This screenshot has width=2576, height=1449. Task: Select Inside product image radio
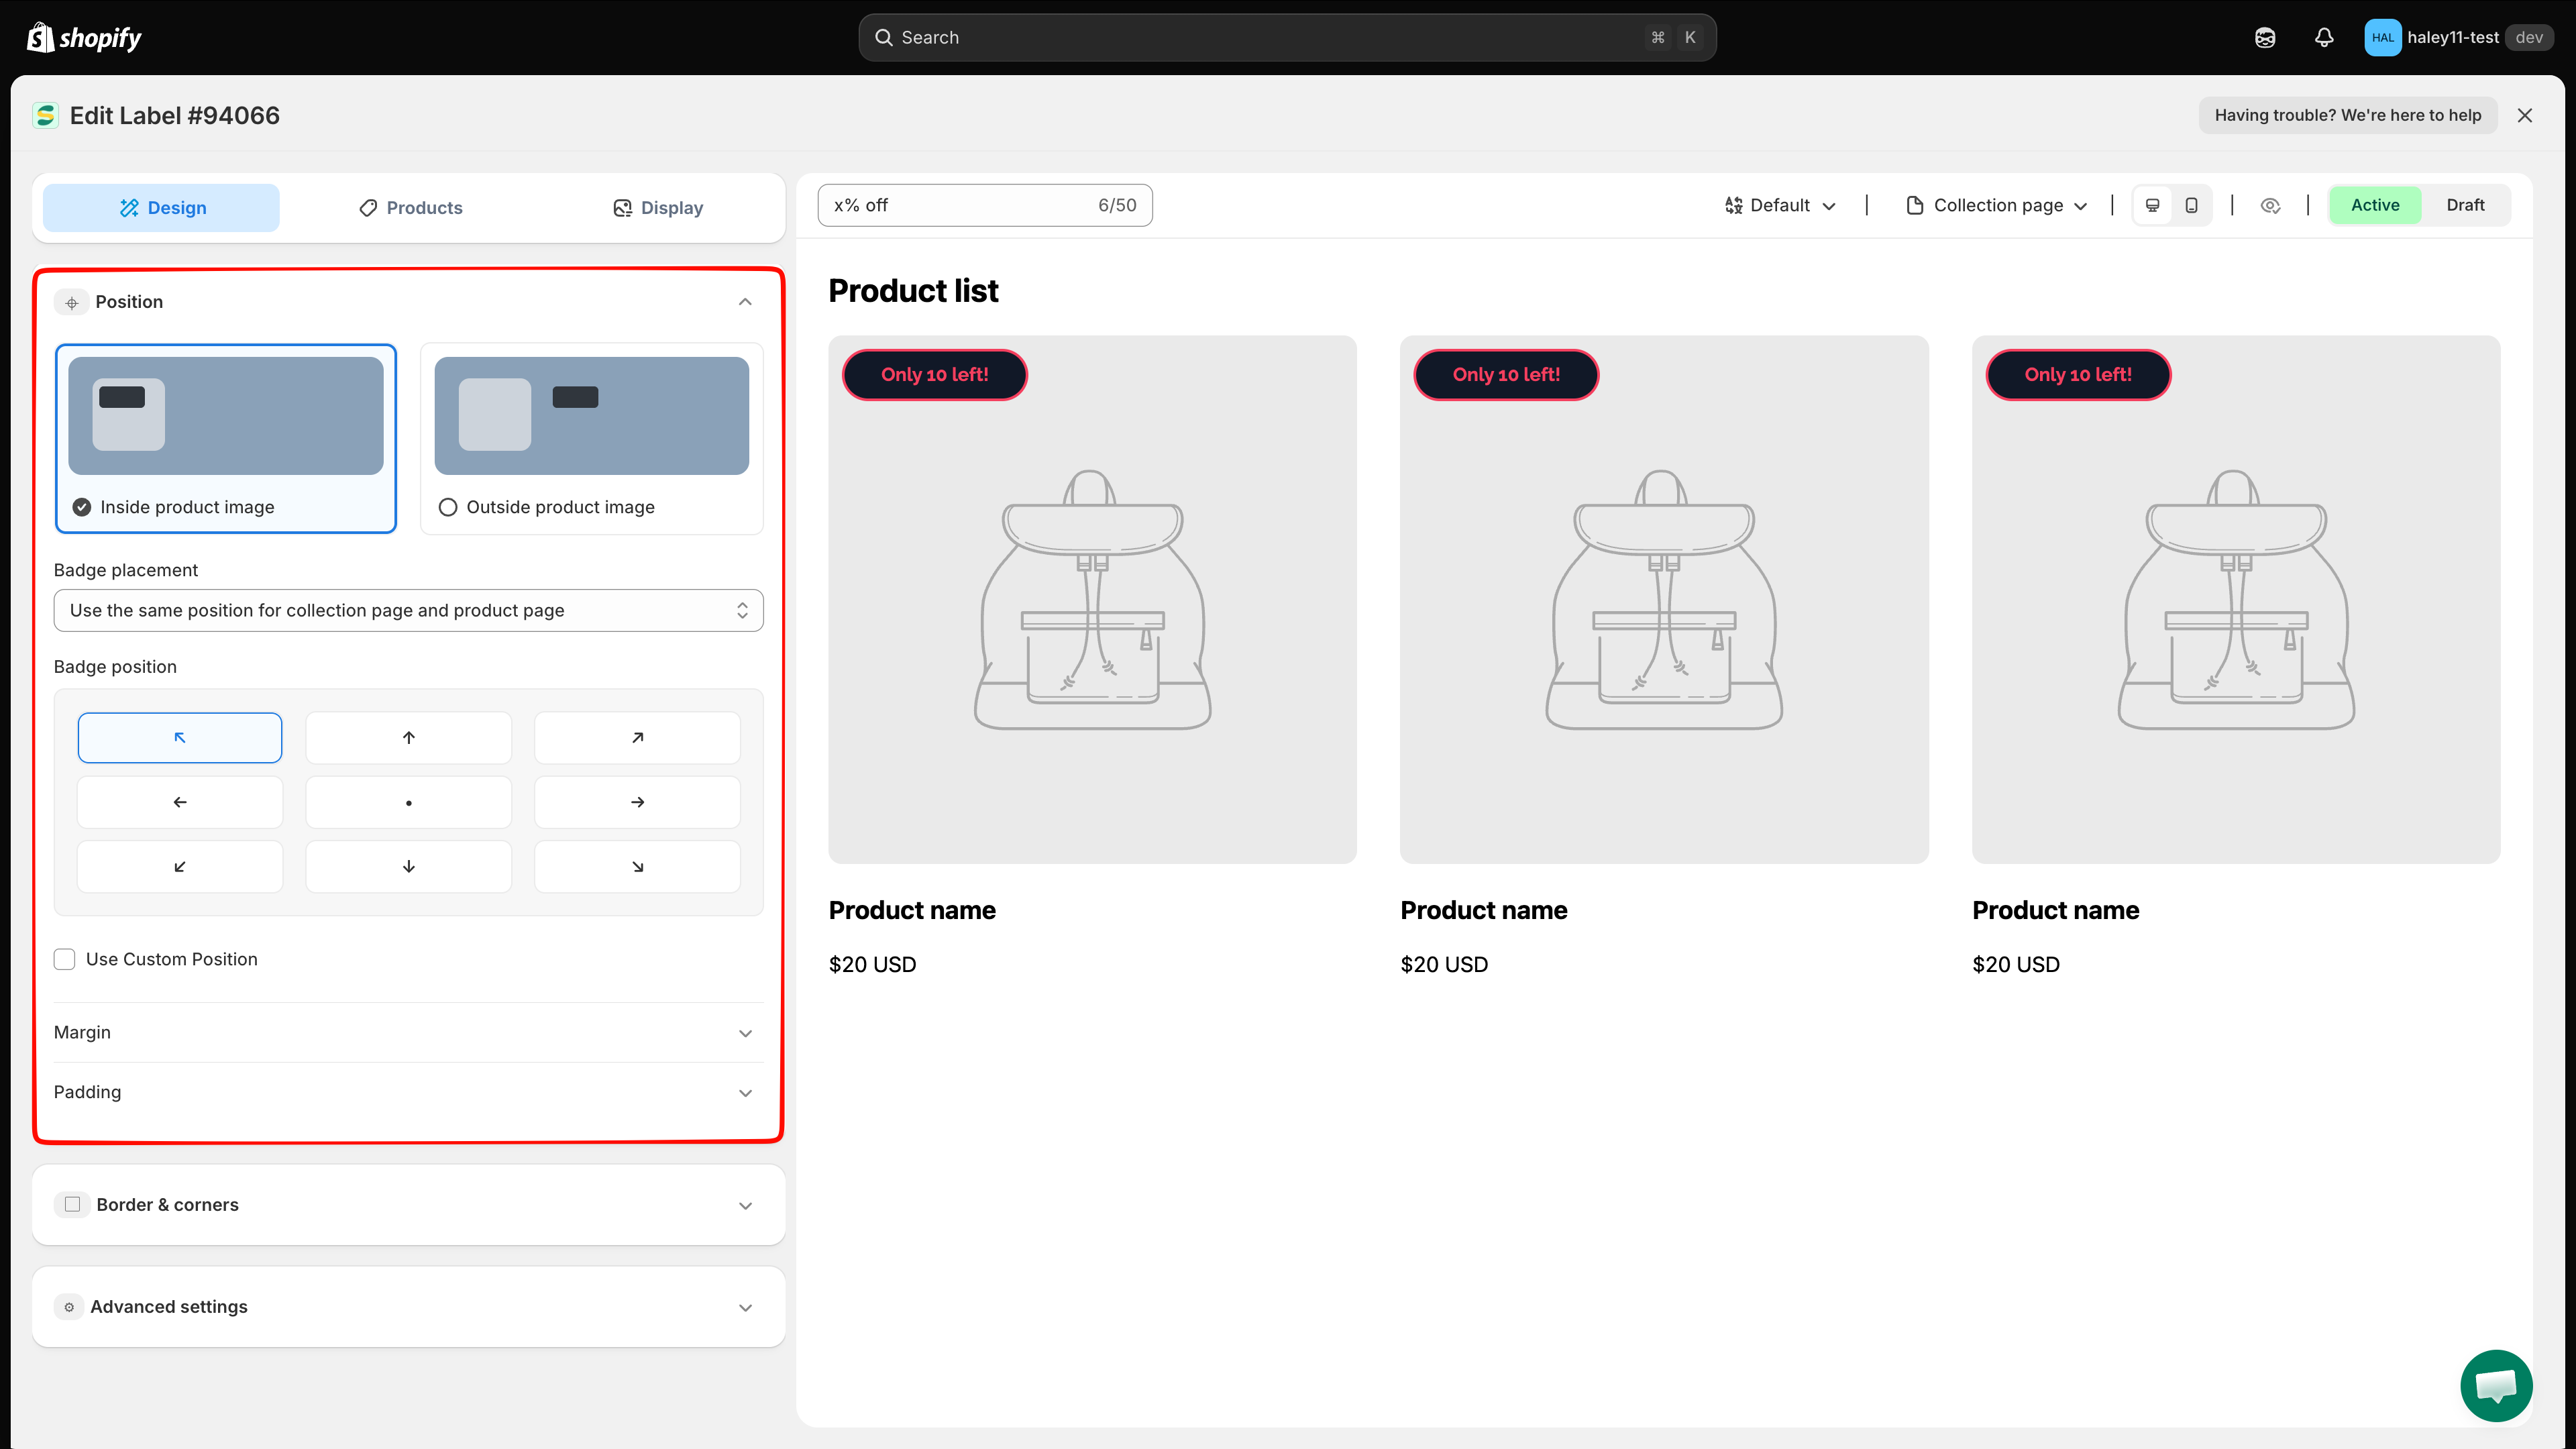click(x=82, y=507)
